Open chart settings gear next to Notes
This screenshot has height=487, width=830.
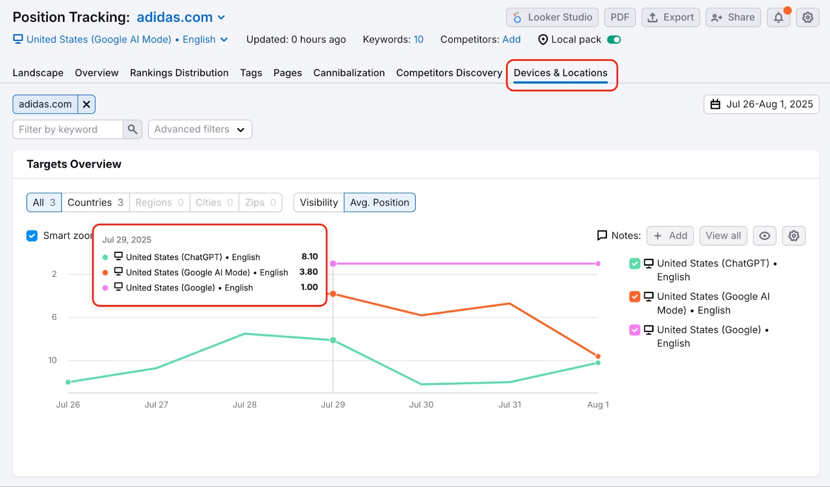(x=794, y=236)
